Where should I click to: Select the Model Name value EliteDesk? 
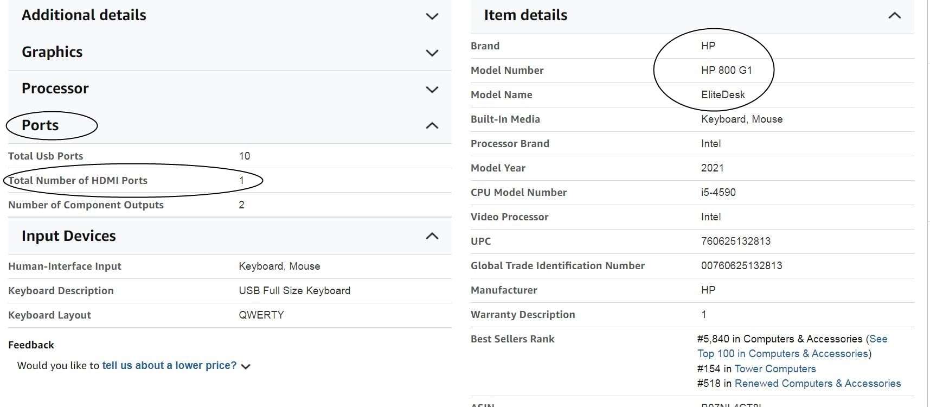coord(723,94)
